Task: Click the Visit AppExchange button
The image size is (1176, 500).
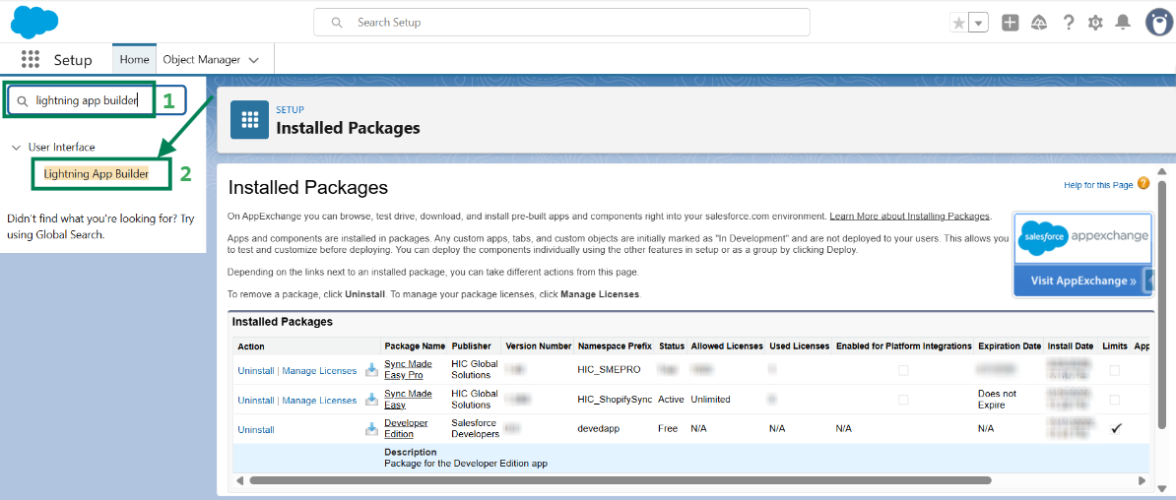Action: (x=1082, y=281)
